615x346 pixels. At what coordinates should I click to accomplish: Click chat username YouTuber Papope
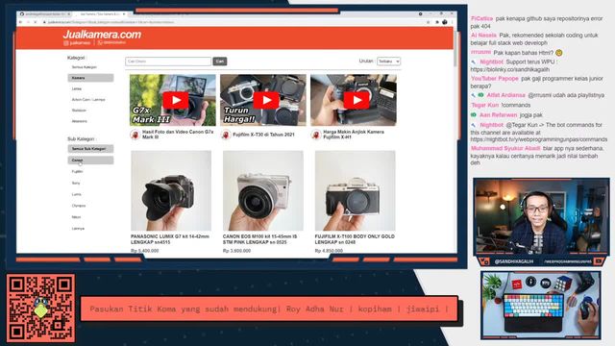[494, 79]
